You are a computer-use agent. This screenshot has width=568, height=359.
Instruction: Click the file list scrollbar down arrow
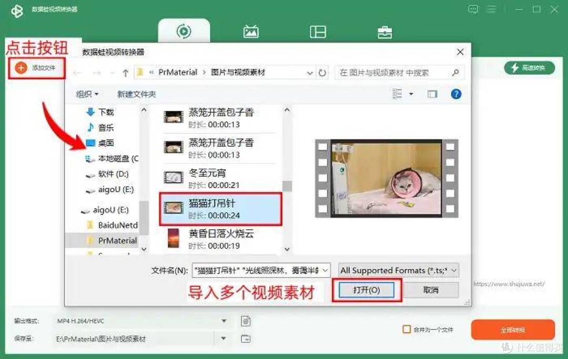click(287, 249)
